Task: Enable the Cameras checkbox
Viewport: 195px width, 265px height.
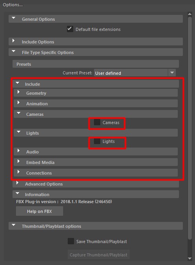Action: pos(97,123)
